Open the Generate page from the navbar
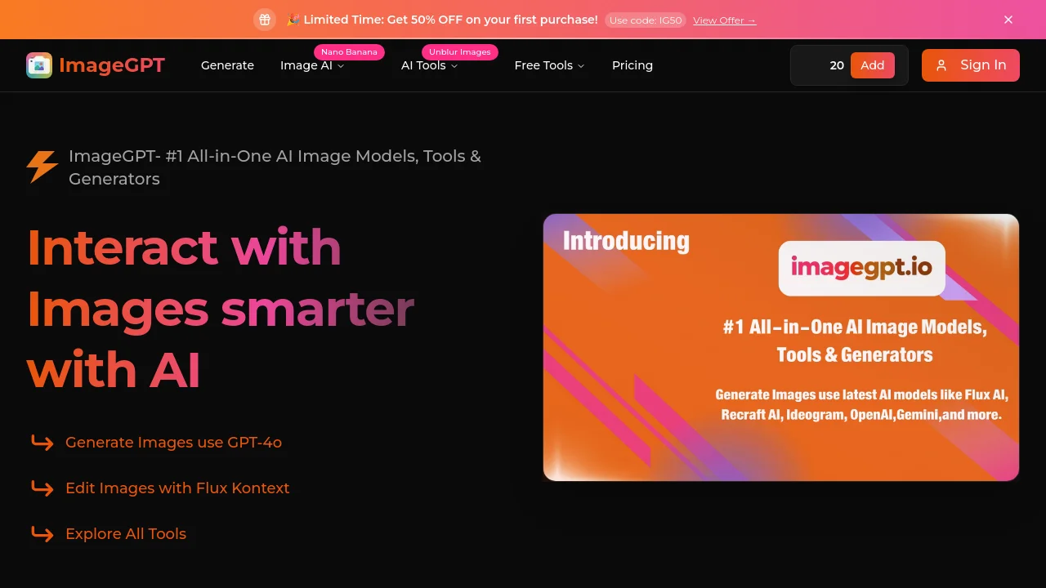Image resolution: width=1046 pixels, height=588 pixels. click(x=227, y=65)
